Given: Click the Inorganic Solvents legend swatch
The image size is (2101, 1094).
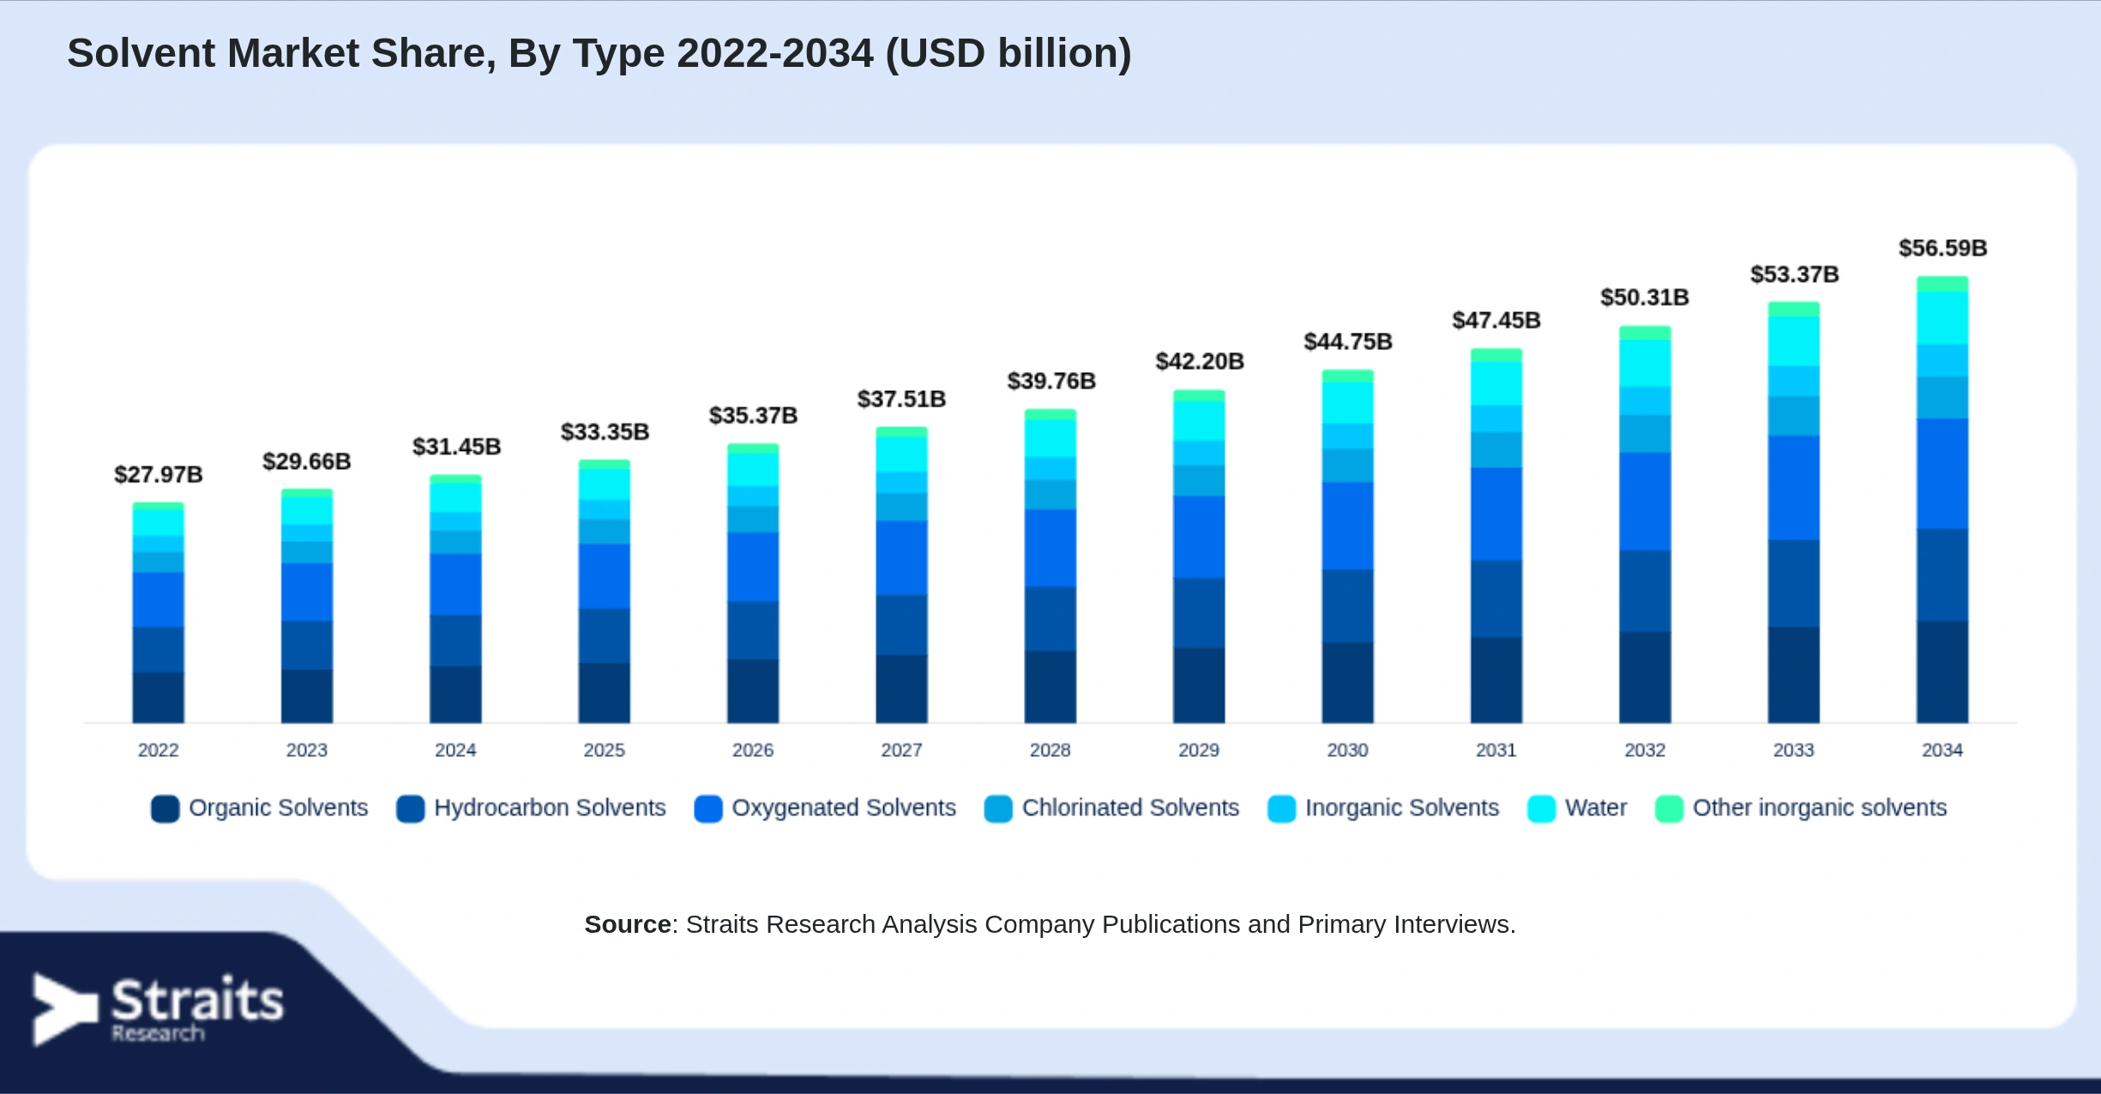Looking at the screenshot, I should click(1281, 808).
